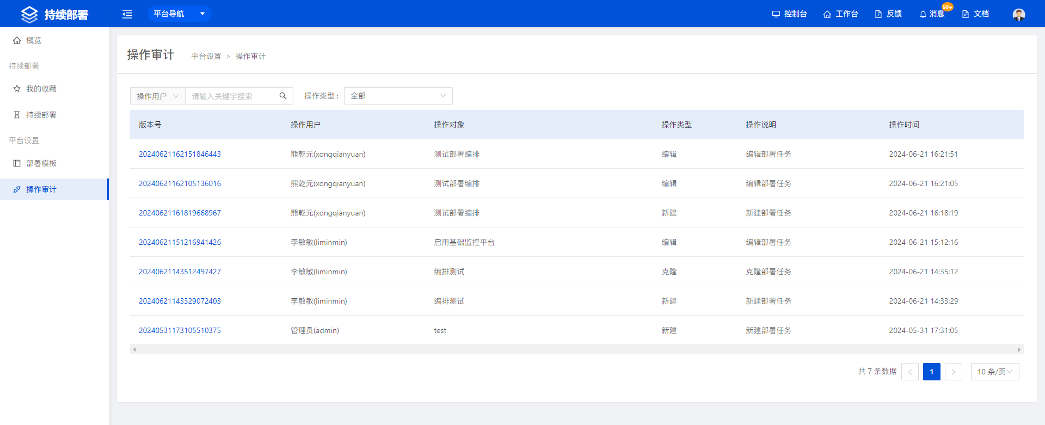Image resolution: width=1045 pixels, height=425 pixels.
Task: Open version 20240621161819668967
Action: (x=180, y=213)
